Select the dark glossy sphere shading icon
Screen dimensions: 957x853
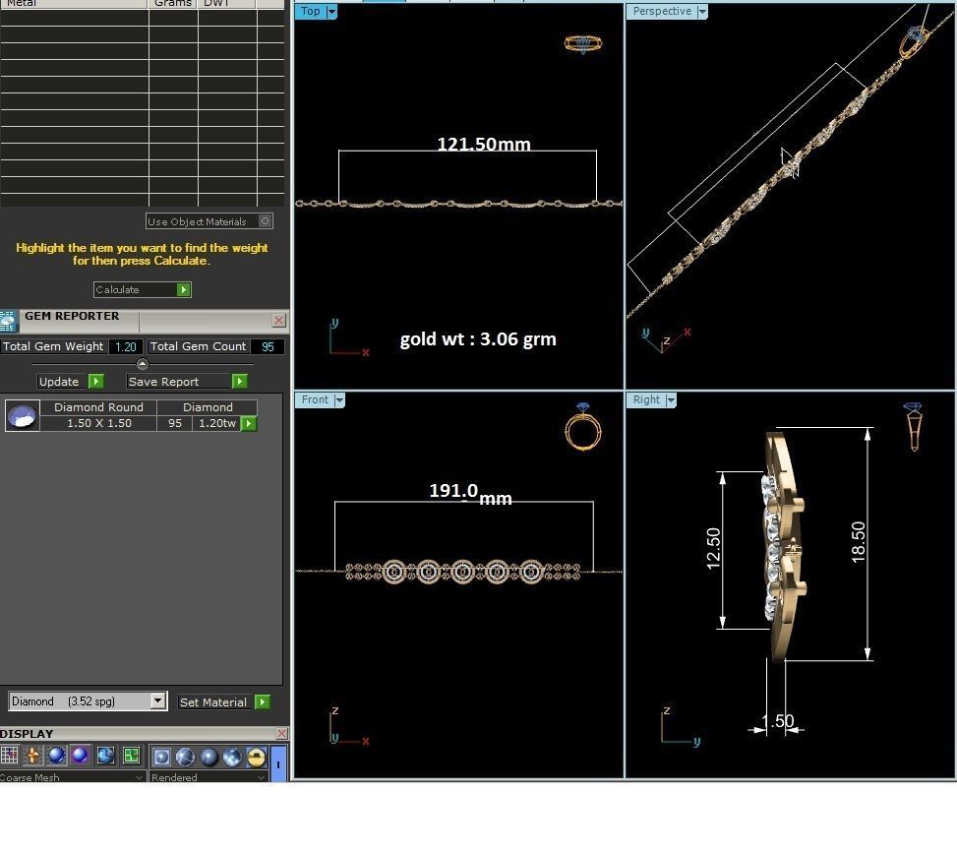tap(209, 758)
